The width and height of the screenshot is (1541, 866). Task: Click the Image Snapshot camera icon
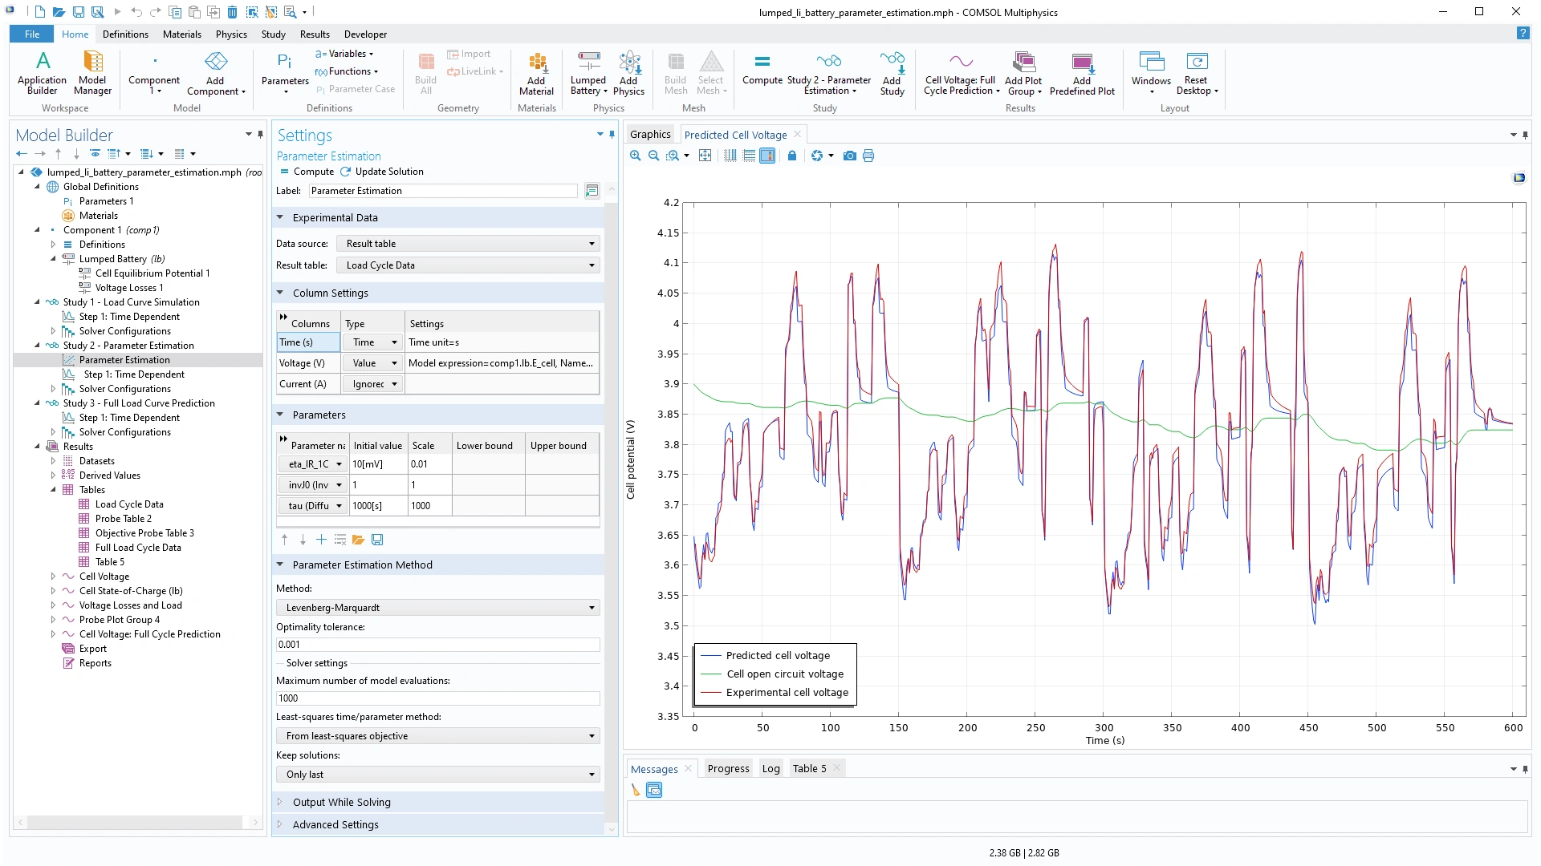coord(849,156)
